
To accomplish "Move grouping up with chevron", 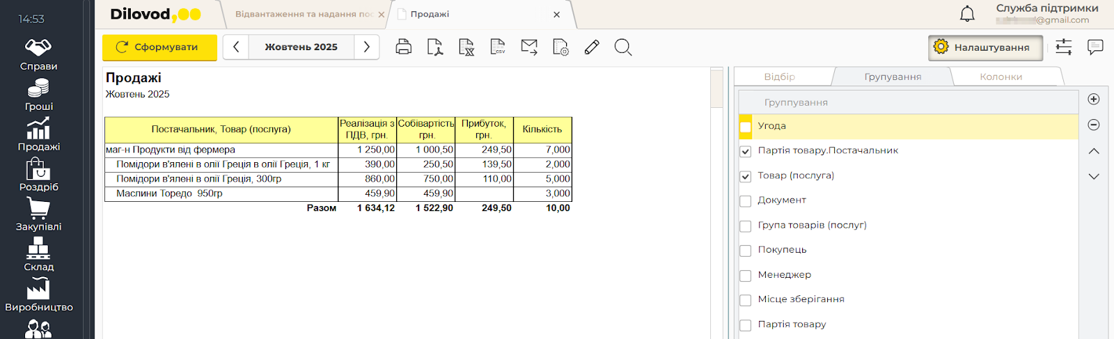I will (1094, 151).
